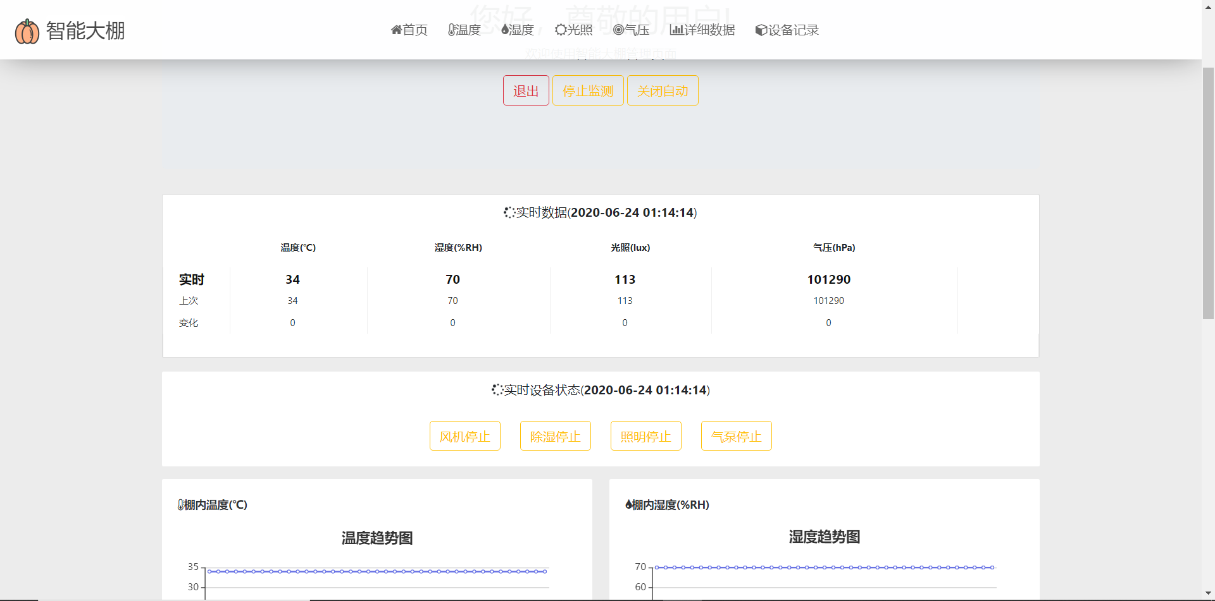Toggle the 照明停止 lighting button
Screen dimensions: 1215x601
(646, 436)
